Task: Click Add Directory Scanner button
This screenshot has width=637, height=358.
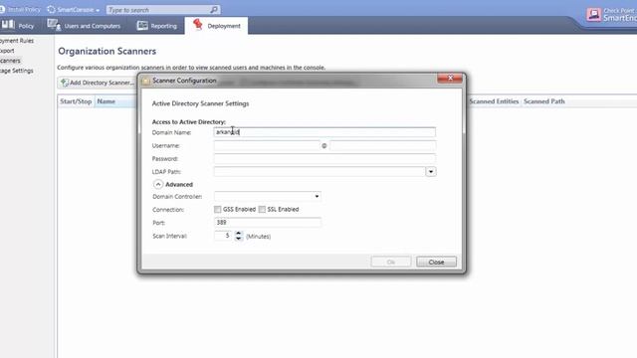Action: (98, 83)
